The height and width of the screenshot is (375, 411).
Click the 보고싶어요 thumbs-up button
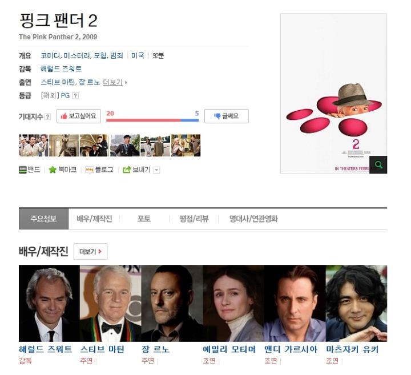79,116
